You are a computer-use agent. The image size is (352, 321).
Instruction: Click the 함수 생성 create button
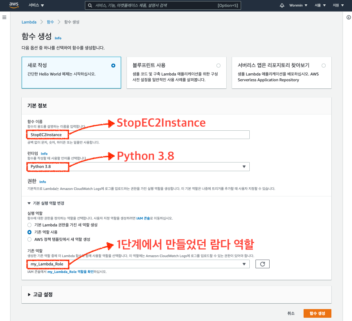pos(317,313)
